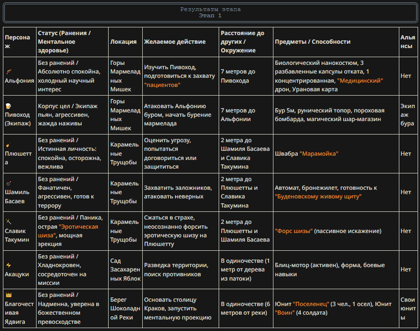420x331 pixels.
Task: Click the orange "Марамойка" highlighted text
Action: coord(319,154)
